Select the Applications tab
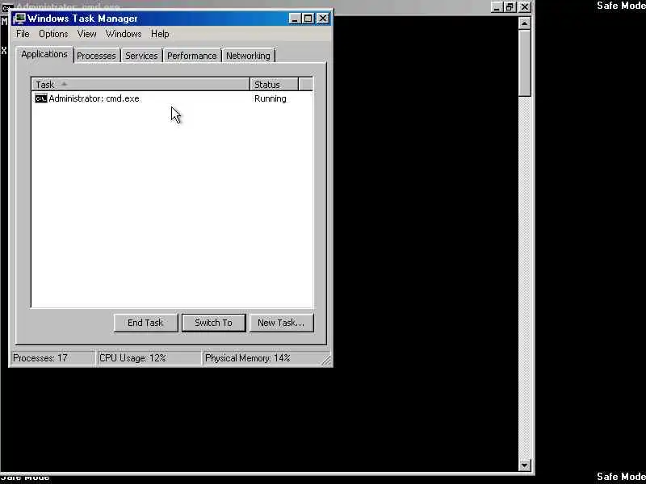The image size is (646, 484). pos(44,54)
